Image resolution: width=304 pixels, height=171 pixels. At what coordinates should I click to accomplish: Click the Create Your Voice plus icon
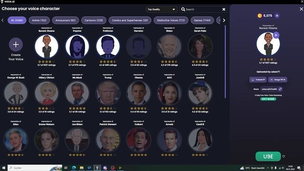pos(16,45)
